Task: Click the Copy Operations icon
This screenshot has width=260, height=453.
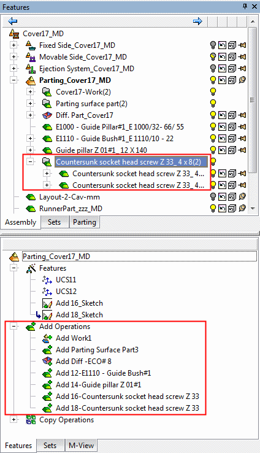Action: coord(31,420)
